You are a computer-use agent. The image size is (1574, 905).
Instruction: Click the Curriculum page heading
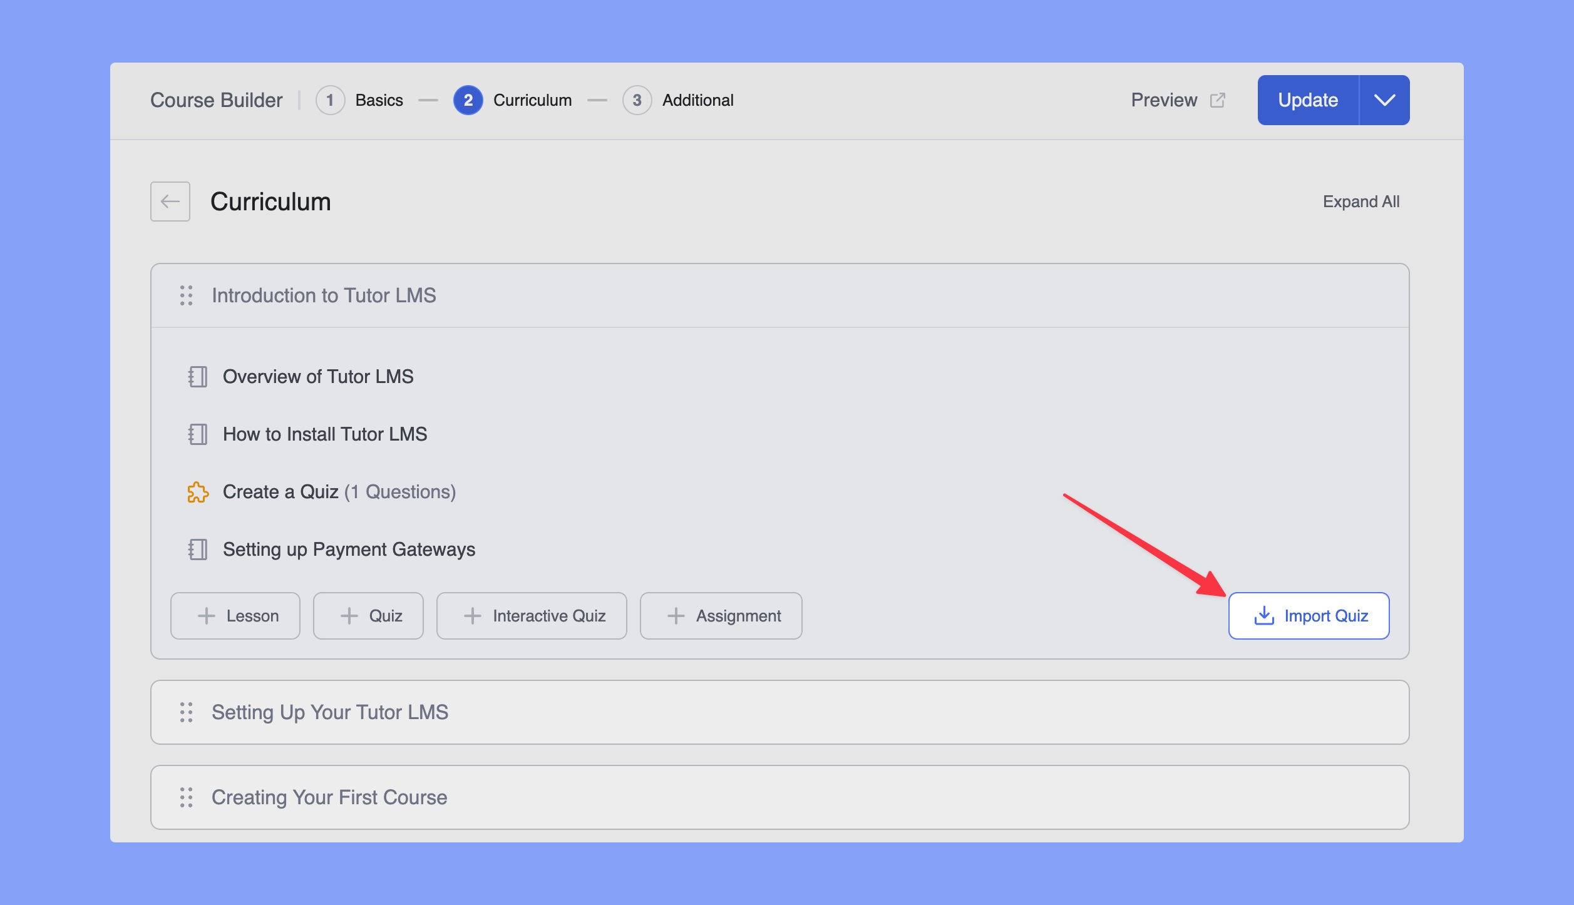pos(270,202)
